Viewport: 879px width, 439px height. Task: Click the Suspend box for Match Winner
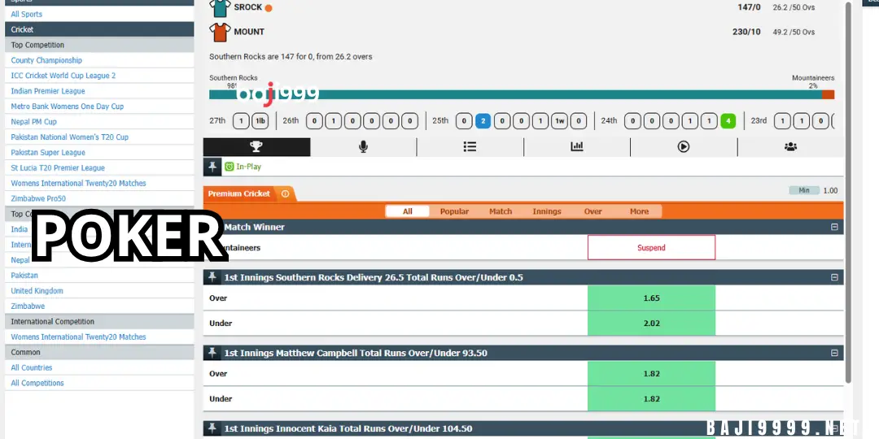pos(651,247)
